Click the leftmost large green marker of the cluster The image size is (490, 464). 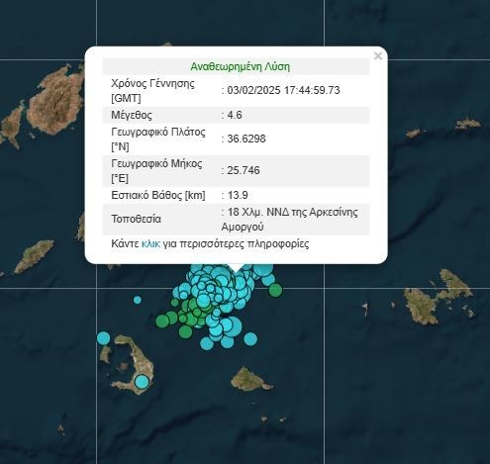pyautogui.click(x=162, y=321)
